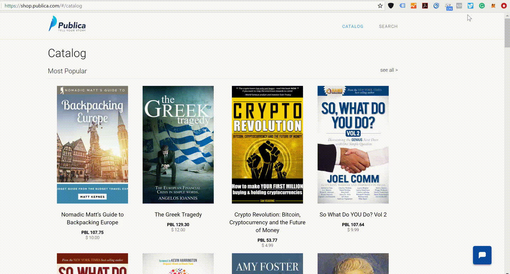
Task: Click title 'Crypto Revolution: Bitcoin, Cryptocurrency...'
Action: [x=267, y=222]
